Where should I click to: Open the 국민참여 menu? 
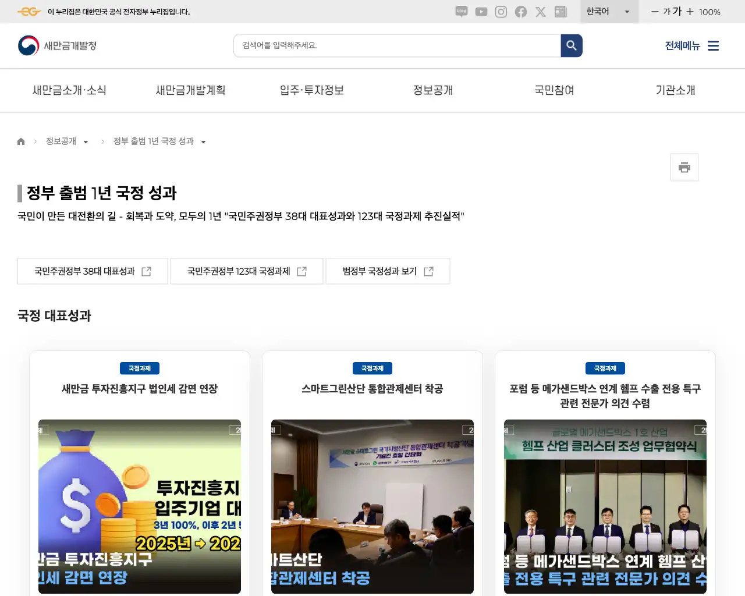coord(554,90)
